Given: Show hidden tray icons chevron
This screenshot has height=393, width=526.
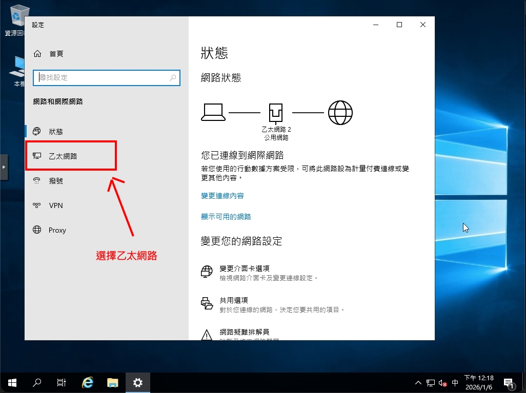Looking at the screenshot, I should click(418, 383).
